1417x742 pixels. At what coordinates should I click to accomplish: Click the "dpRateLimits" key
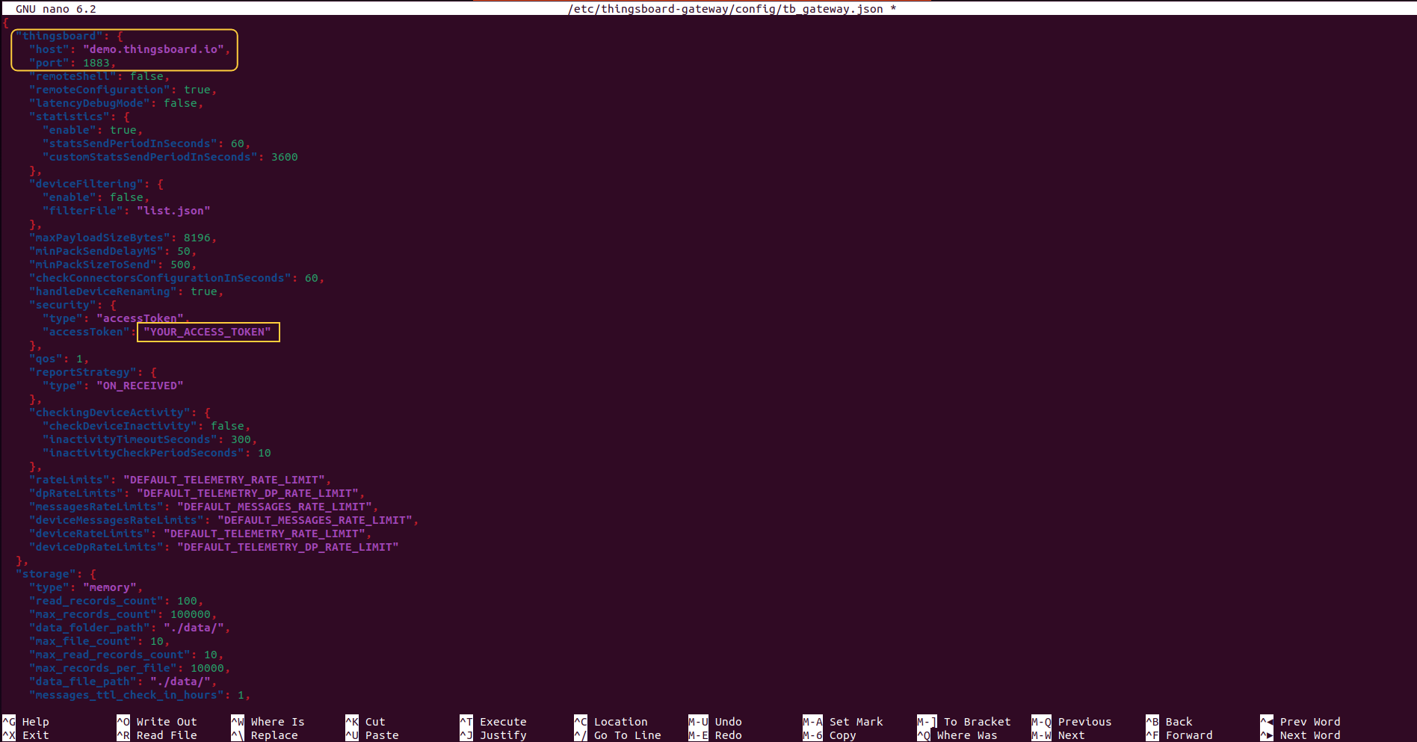point(76,493)
